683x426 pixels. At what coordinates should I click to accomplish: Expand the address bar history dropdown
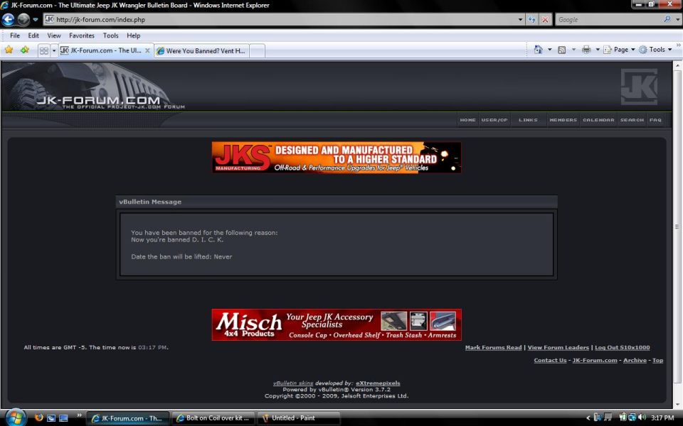(520, 20)
